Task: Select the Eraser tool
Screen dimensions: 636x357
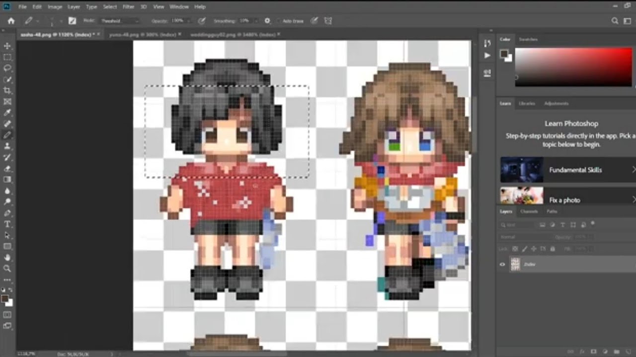Action: pos(7,168)
